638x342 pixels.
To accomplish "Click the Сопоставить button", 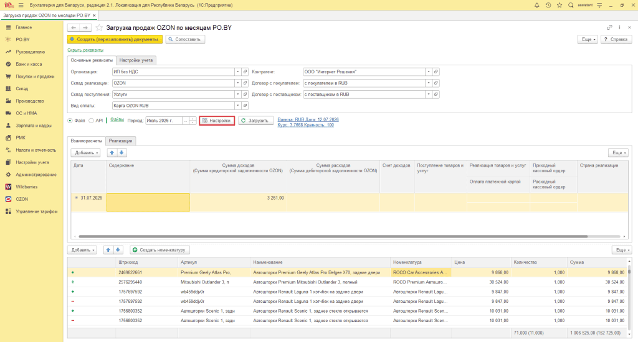I will [185, 39].
